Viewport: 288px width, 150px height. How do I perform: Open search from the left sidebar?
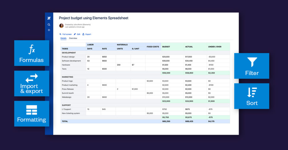49,24
